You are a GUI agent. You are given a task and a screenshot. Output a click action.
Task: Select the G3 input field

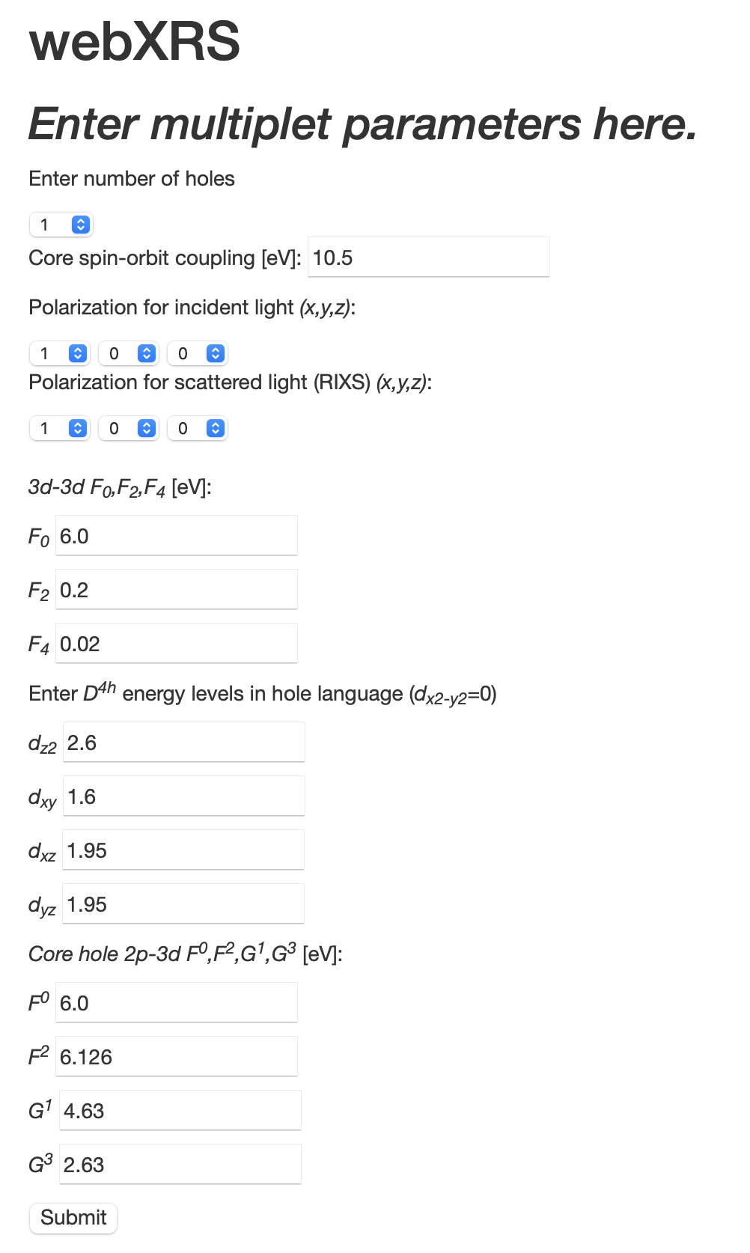(180, 1165)
